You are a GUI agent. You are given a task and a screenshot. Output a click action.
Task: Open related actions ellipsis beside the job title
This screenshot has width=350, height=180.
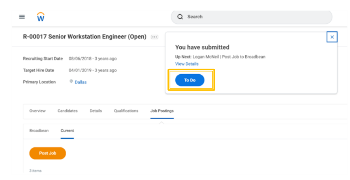154,37
